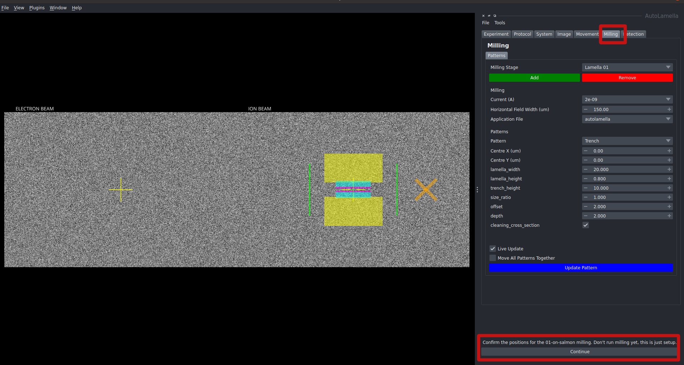Click the Horizontal Field Width value field
The width and height of the screenshot is (684, 365).
[x=627, y=110]
